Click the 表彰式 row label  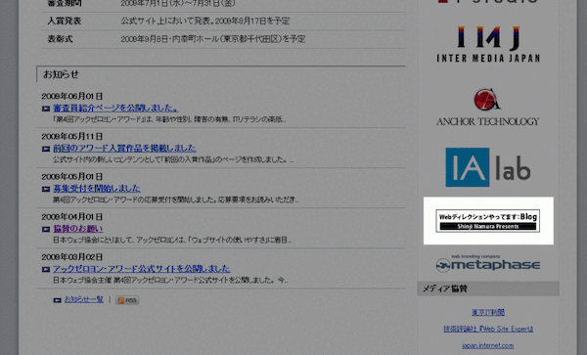pyautogui.click(x=60, y=39)
